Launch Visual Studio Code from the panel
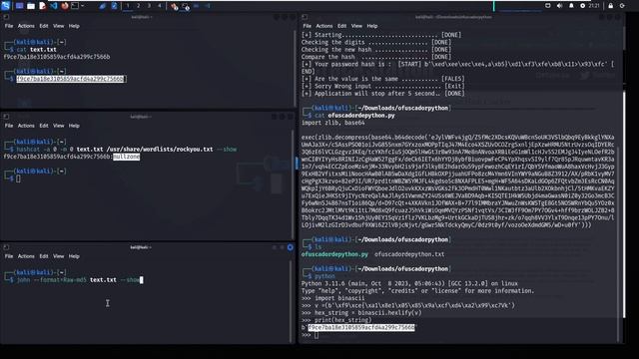Viewport: 639px width, 359px height. click(54, 6)
